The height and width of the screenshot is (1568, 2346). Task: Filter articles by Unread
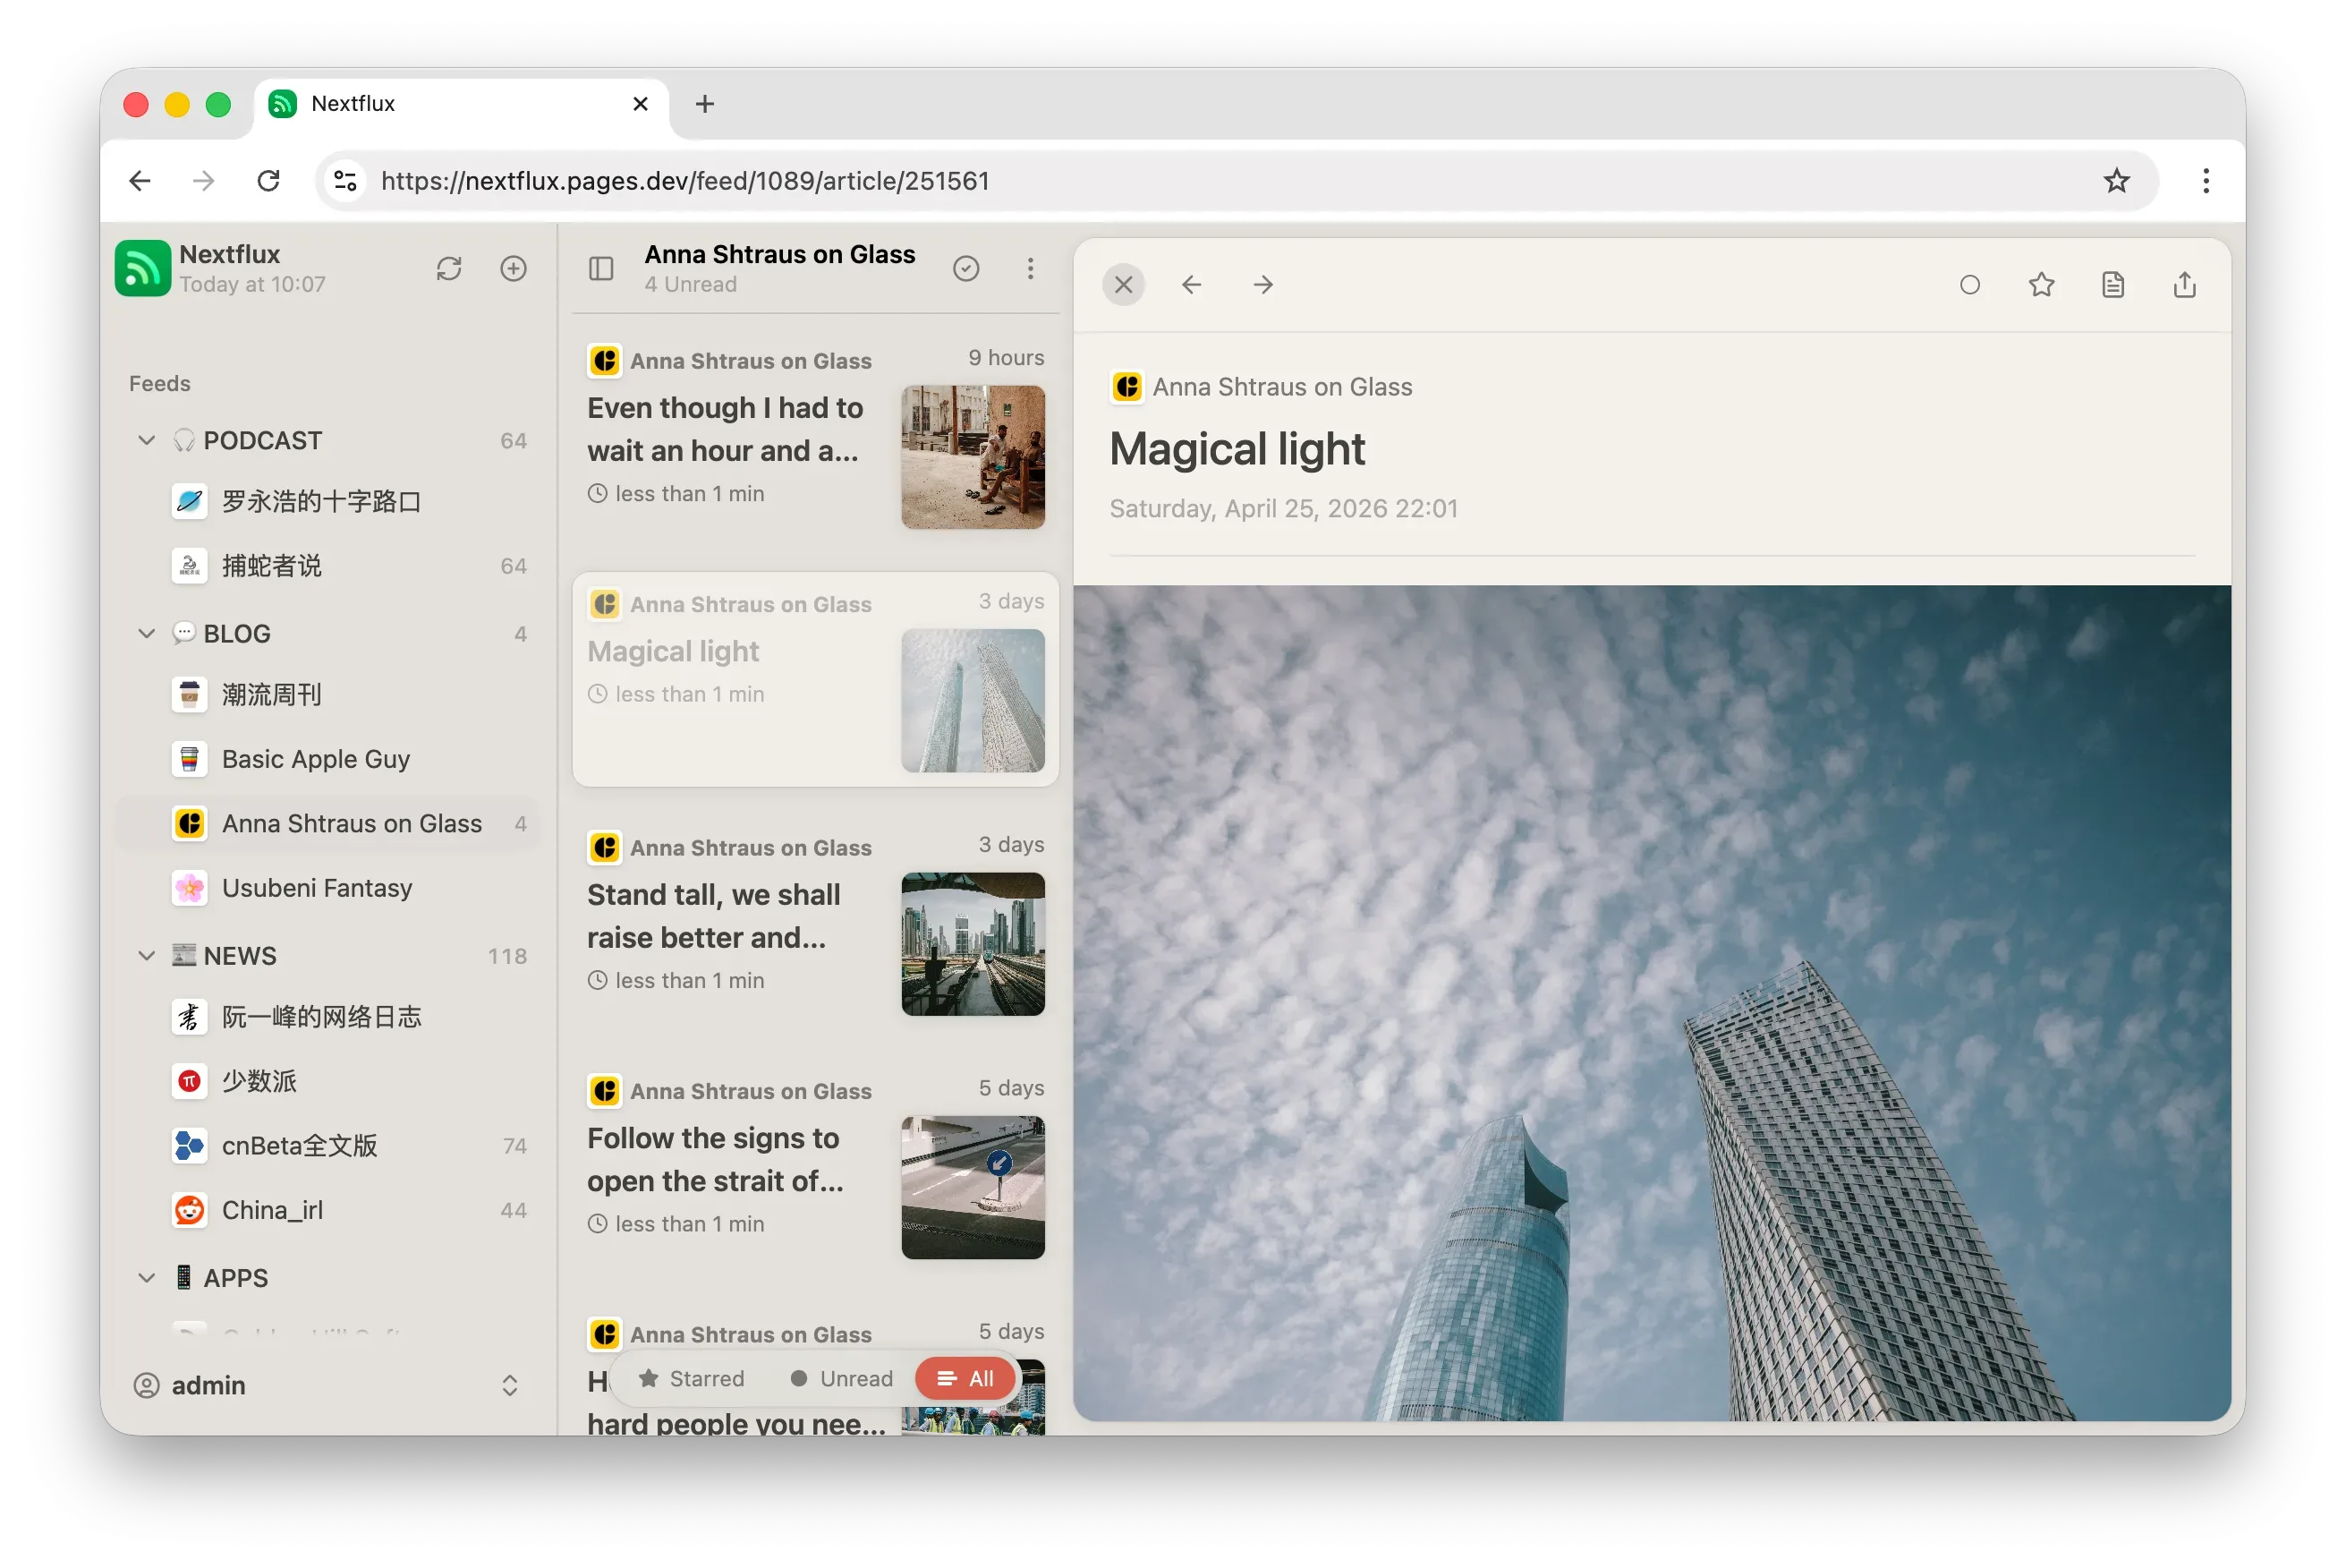[x=841, y=1379]
